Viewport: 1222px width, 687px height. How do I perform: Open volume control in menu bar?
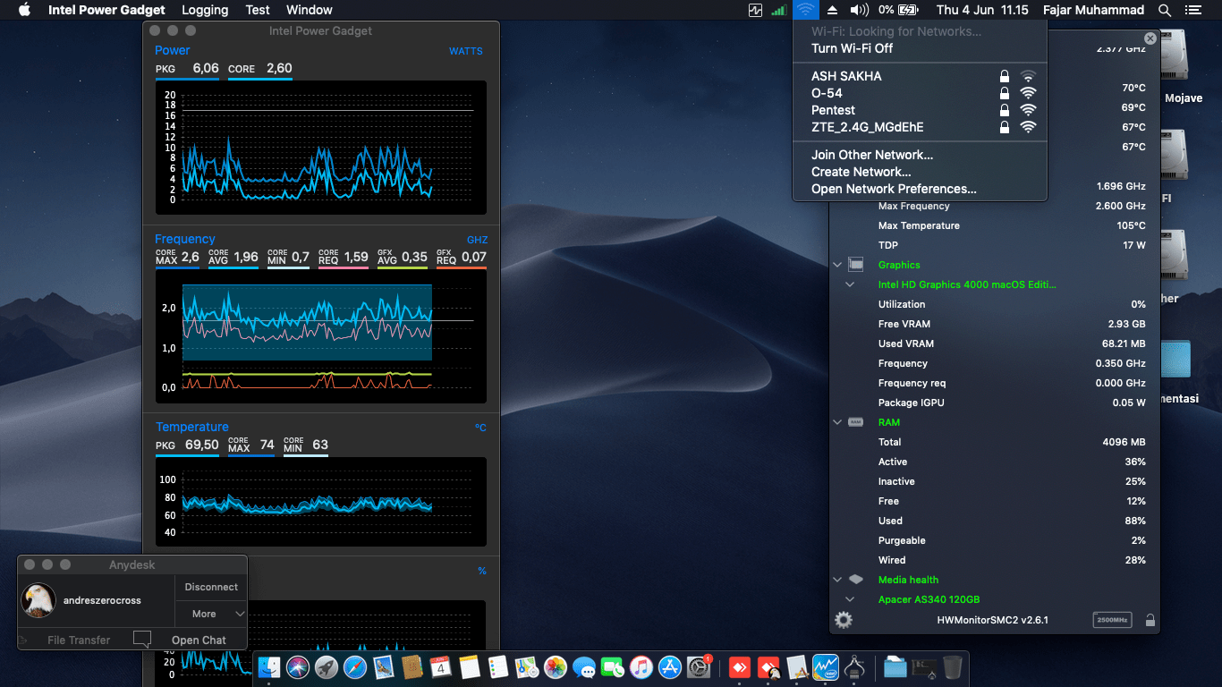[x=860, y=10]
